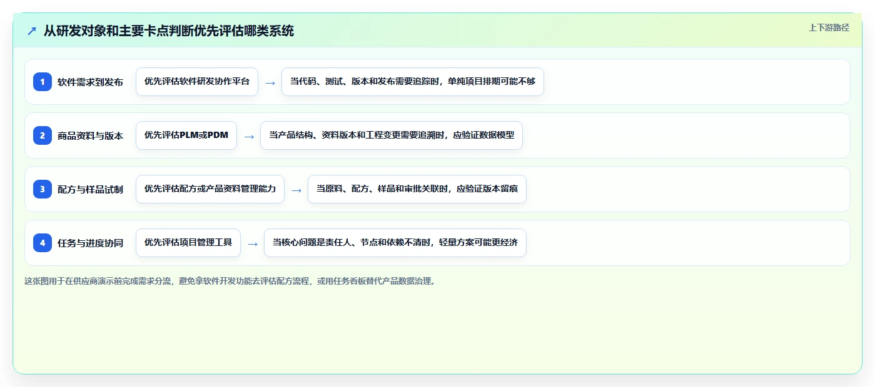
Task: Select the 软件需求到发布 row label
Action: click(90, 82)
